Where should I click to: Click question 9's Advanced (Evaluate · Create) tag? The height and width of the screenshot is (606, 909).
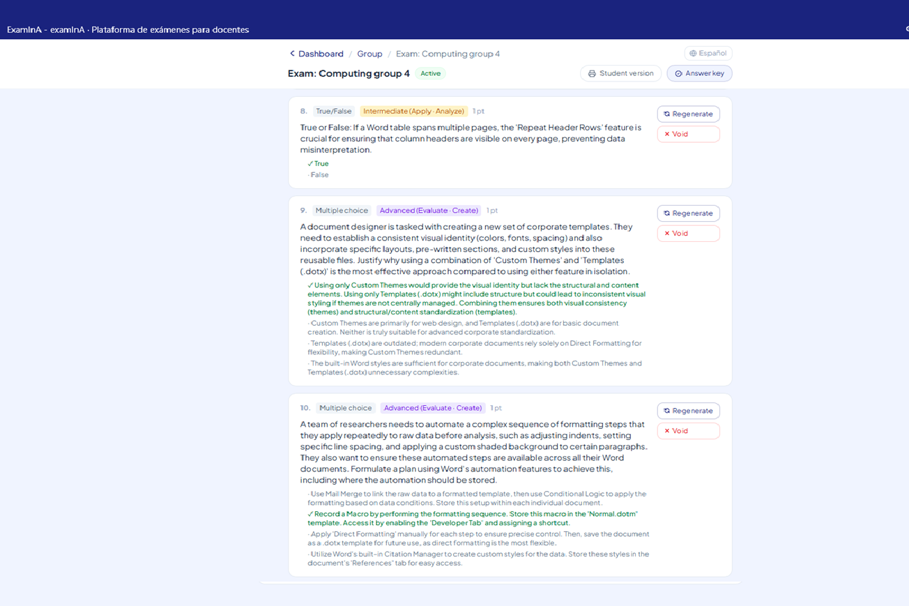pos(429,211)
